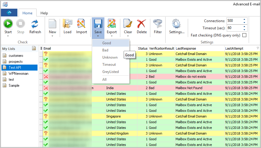The image size is (261, 148).
Task: Switch to the Home tab
Action: click(x=28, y=13)
